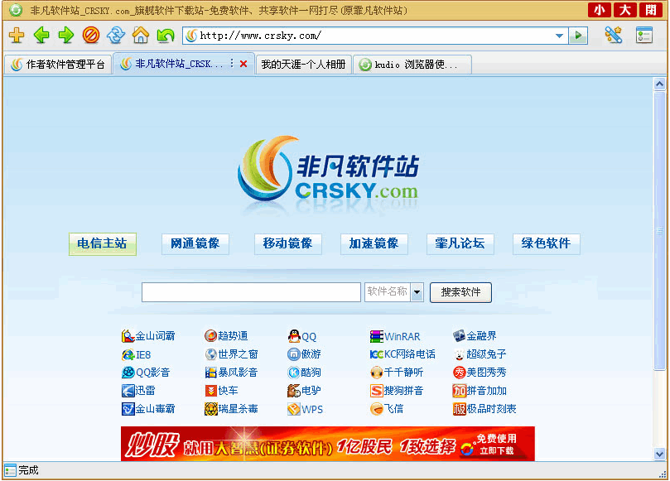
Task: Grab the vertical scrollbar thumb
Action: click(660, 231)
